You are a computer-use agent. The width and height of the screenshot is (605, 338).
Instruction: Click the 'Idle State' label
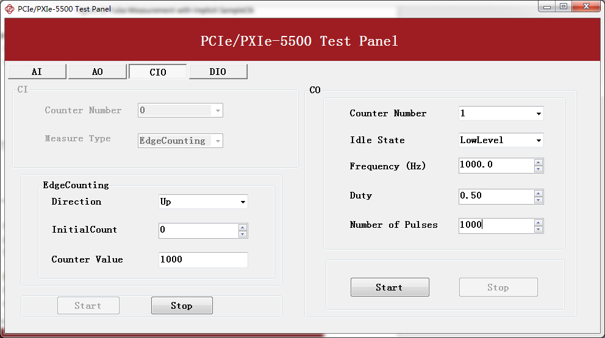click(377, 140)
